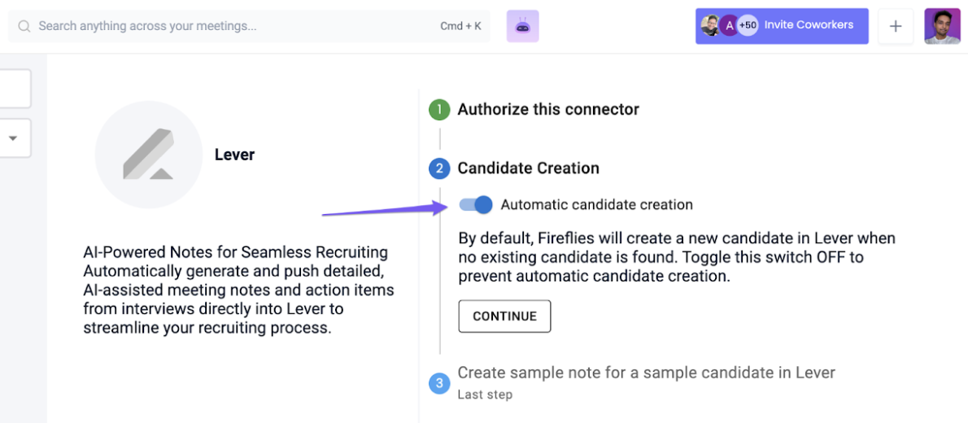Click the plus icon button in the header
This screenshot has width=968, height=423.
pyautogui.click(x=896, y=27)
